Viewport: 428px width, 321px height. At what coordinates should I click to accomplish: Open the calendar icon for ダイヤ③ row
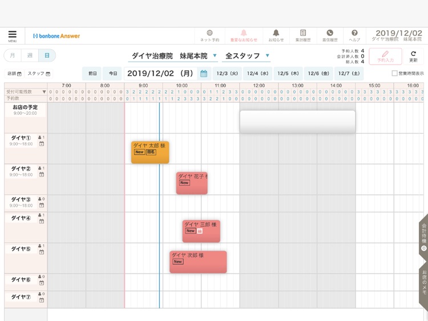(42, 206)
